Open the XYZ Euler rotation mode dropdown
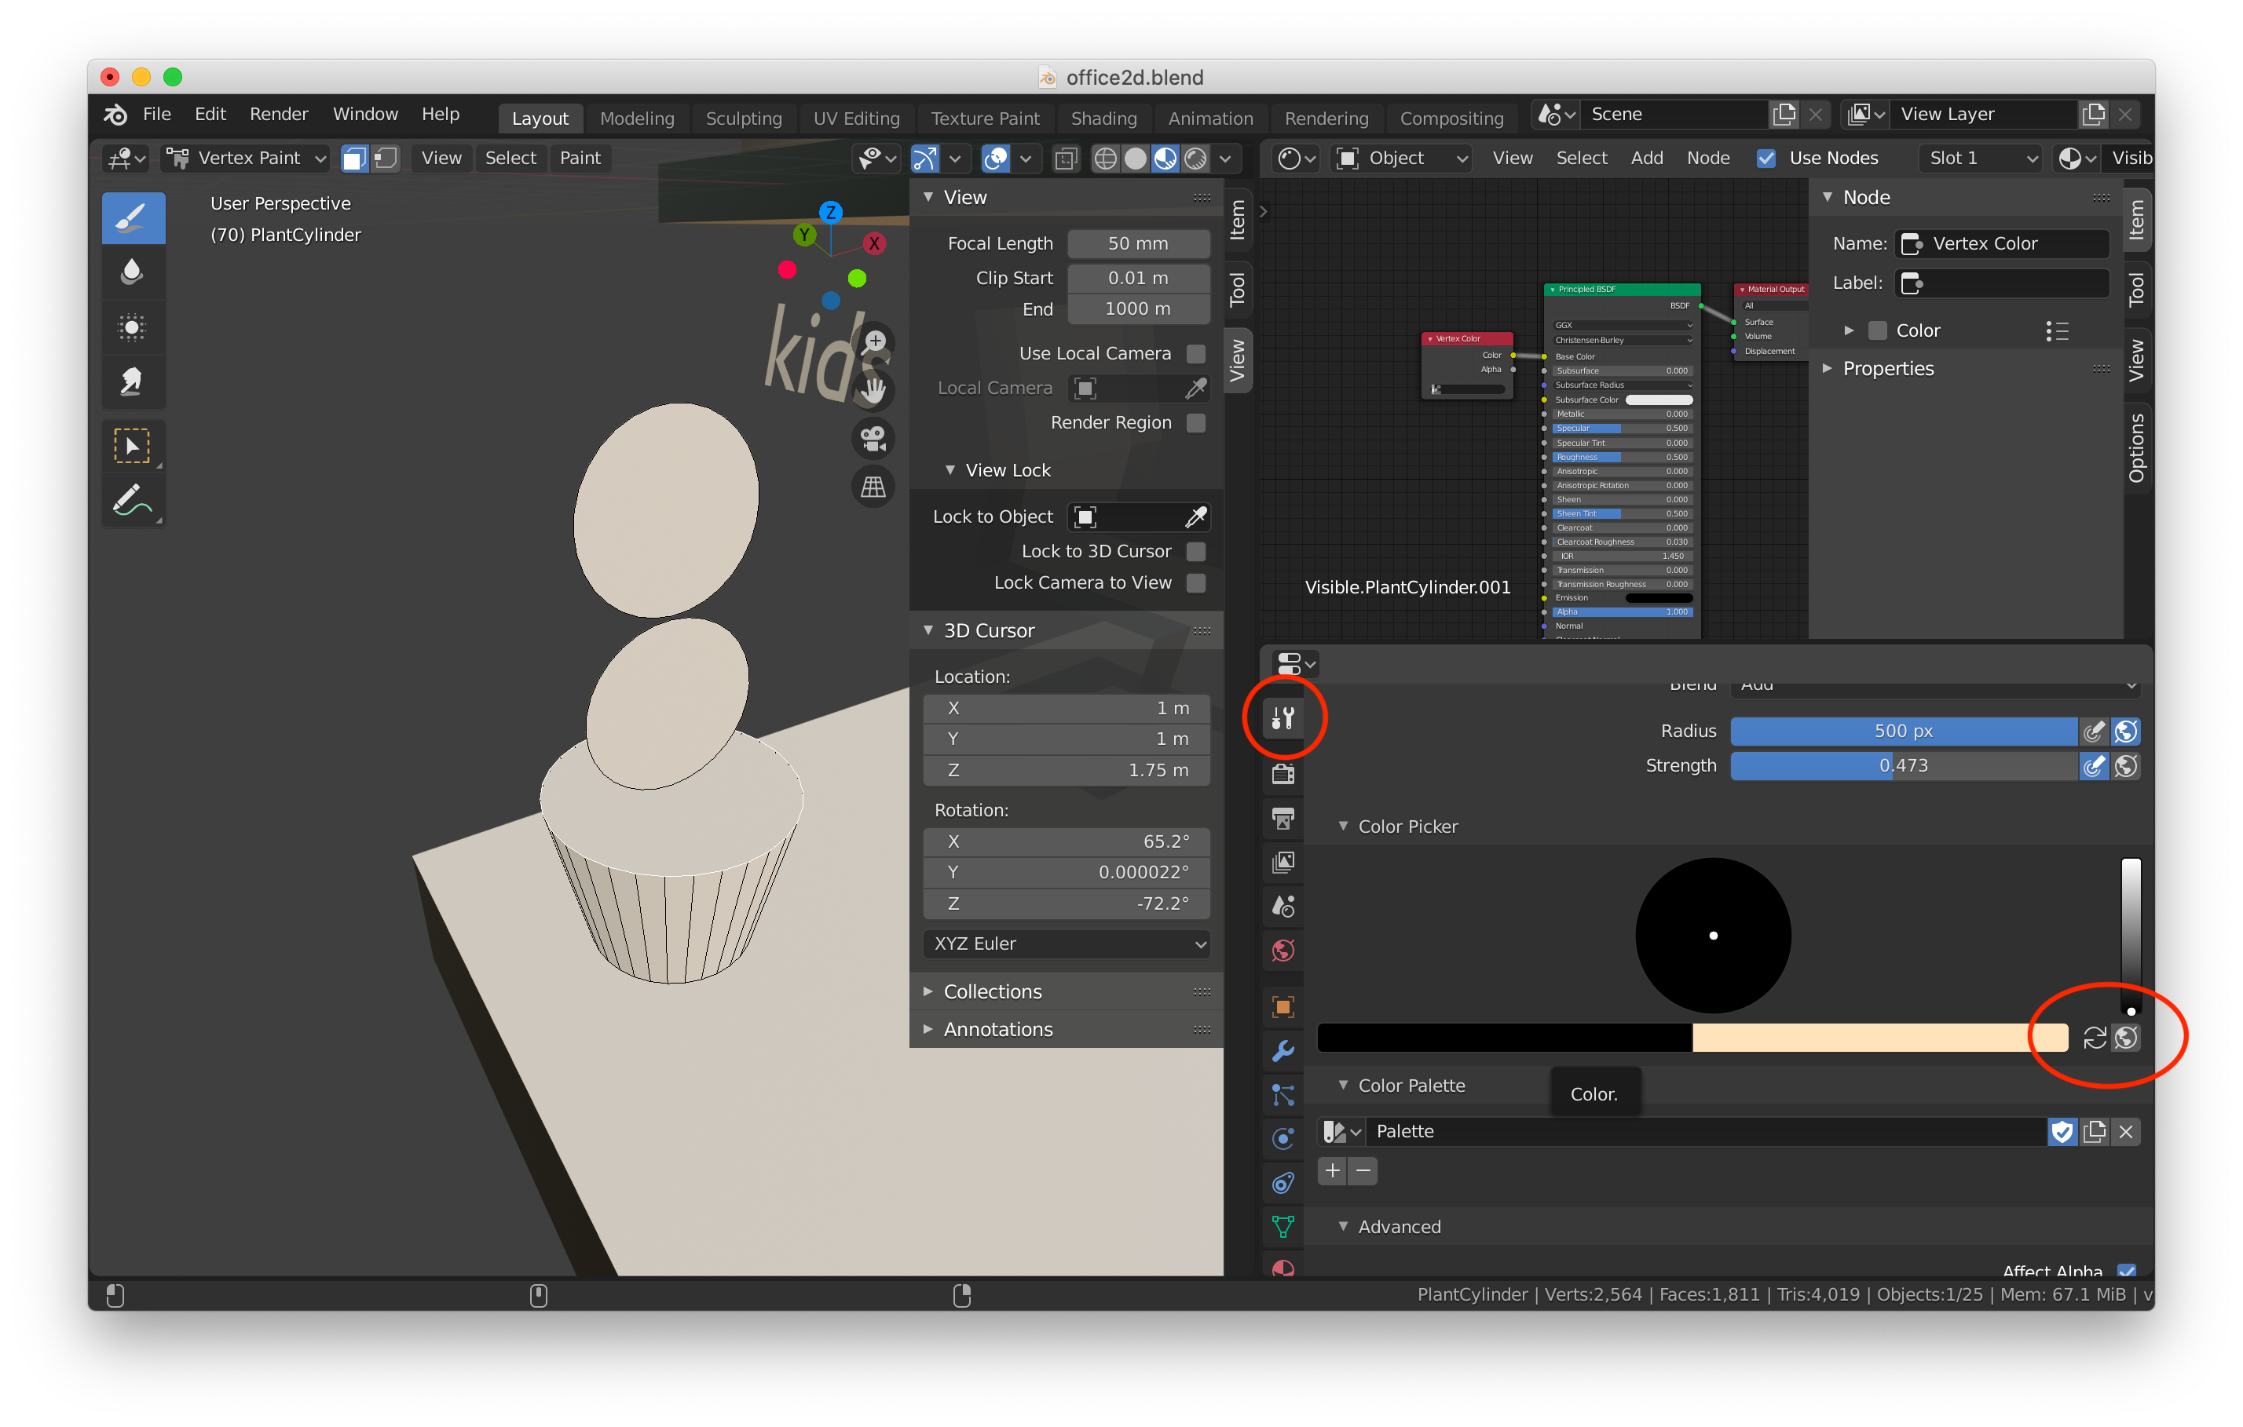Screen dimensions: 2243x1427 pos(1066,943)
